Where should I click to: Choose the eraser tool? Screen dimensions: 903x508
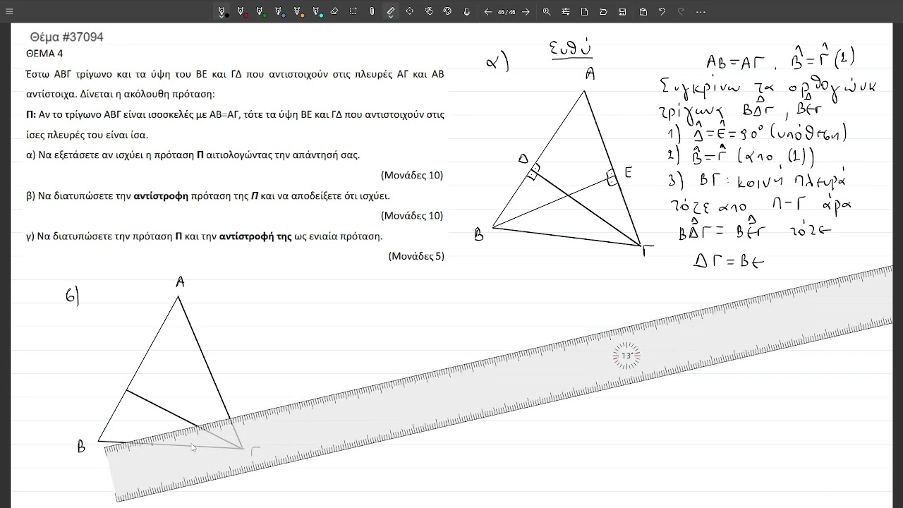tap(334, 11)
